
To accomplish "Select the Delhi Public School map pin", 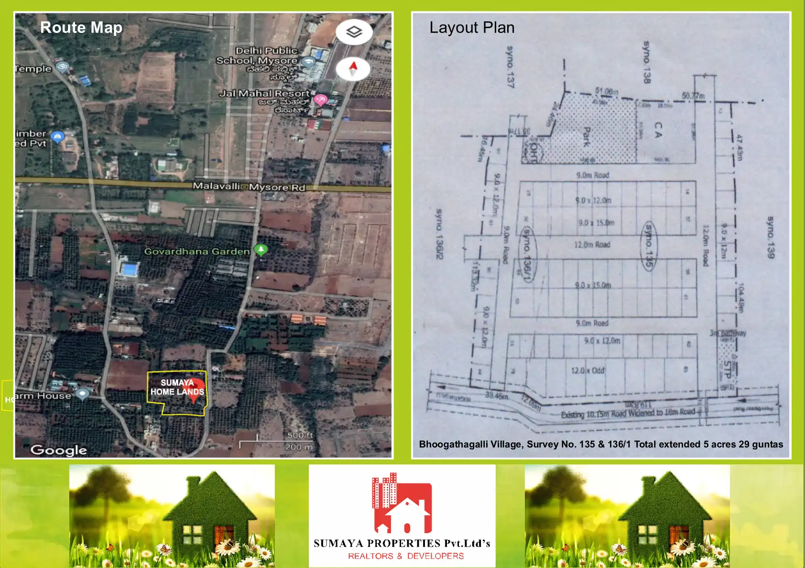I will [x=308, y=62].
